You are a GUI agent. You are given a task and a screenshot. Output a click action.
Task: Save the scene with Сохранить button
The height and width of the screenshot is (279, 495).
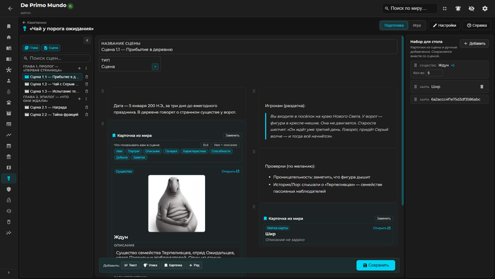tap(375, 265)
